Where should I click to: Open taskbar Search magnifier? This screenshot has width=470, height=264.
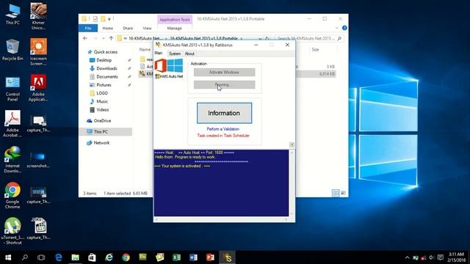(25, 257)
